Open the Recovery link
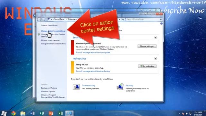The height and width of the screenshot is (116, 206). pyautogui.click(x=129, y=85)
